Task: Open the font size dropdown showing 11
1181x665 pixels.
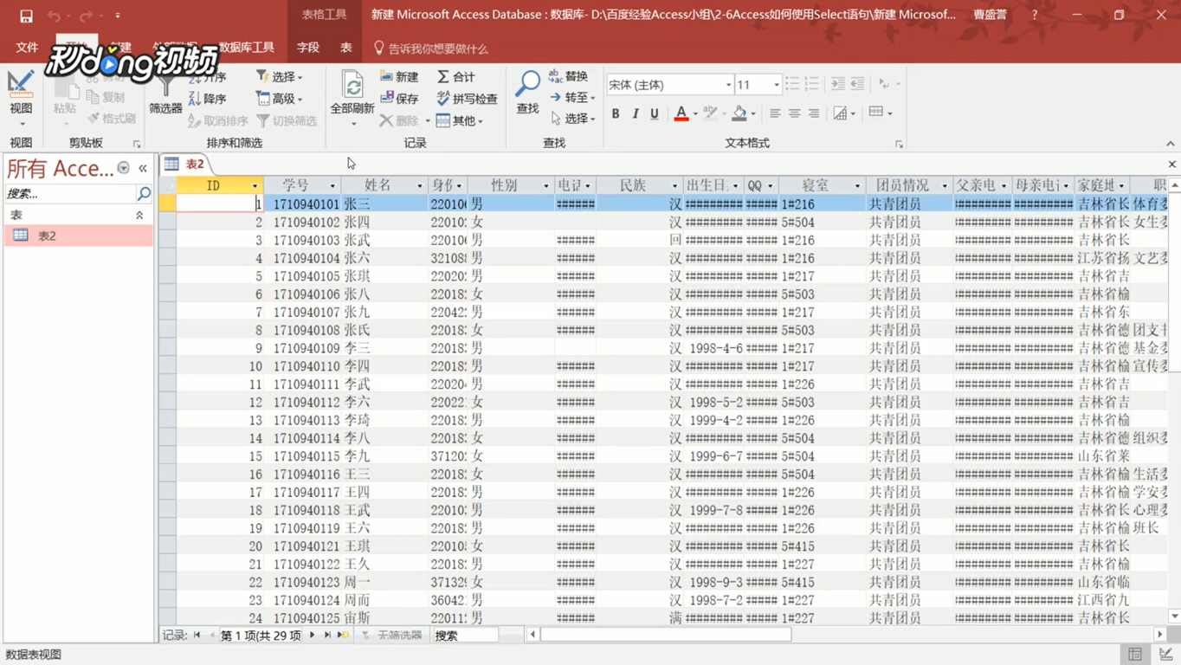Action: tap(776, 85)
